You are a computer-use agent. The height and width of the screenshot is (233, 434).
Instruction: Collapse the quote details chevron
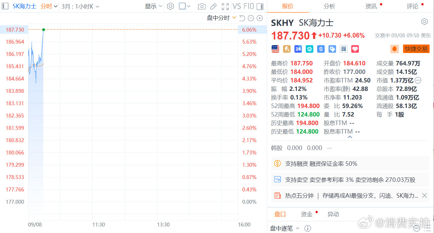click(x=350, y=137)
